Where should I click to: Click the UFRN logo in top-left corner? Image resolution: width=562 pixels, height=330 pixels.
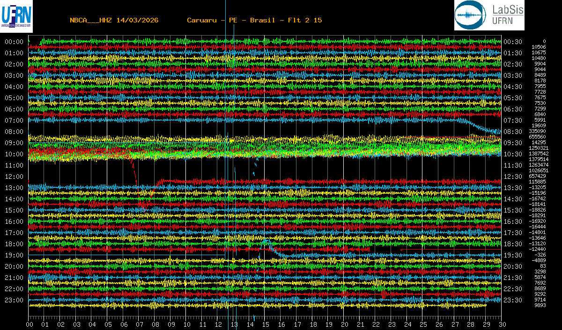click(17, 15)
